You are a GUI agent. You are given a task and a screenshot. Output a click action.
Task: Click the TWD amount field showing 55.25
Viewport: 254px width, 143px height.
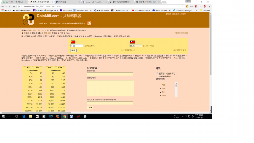[x=136, y=46]
